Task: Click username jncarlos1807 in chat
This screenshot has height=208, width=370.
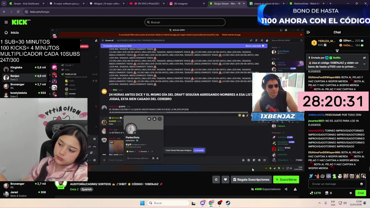Action: click(316, 121)
